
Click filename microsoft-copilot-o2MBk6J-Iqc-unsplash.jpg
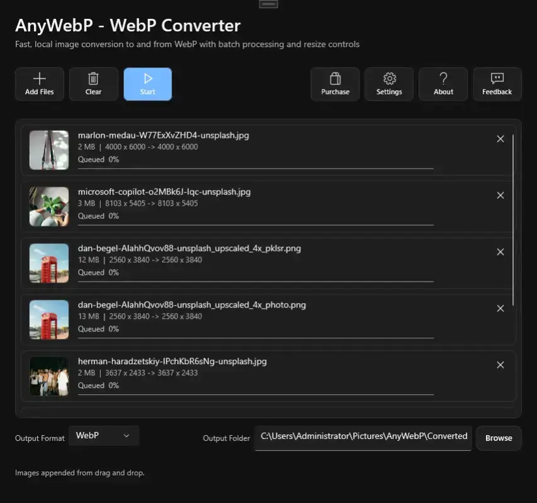(x=164, y=192)
